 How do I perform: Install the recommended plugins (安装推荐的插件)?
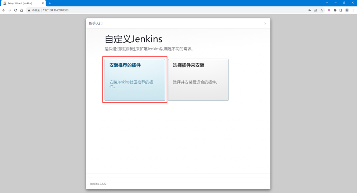135,80
